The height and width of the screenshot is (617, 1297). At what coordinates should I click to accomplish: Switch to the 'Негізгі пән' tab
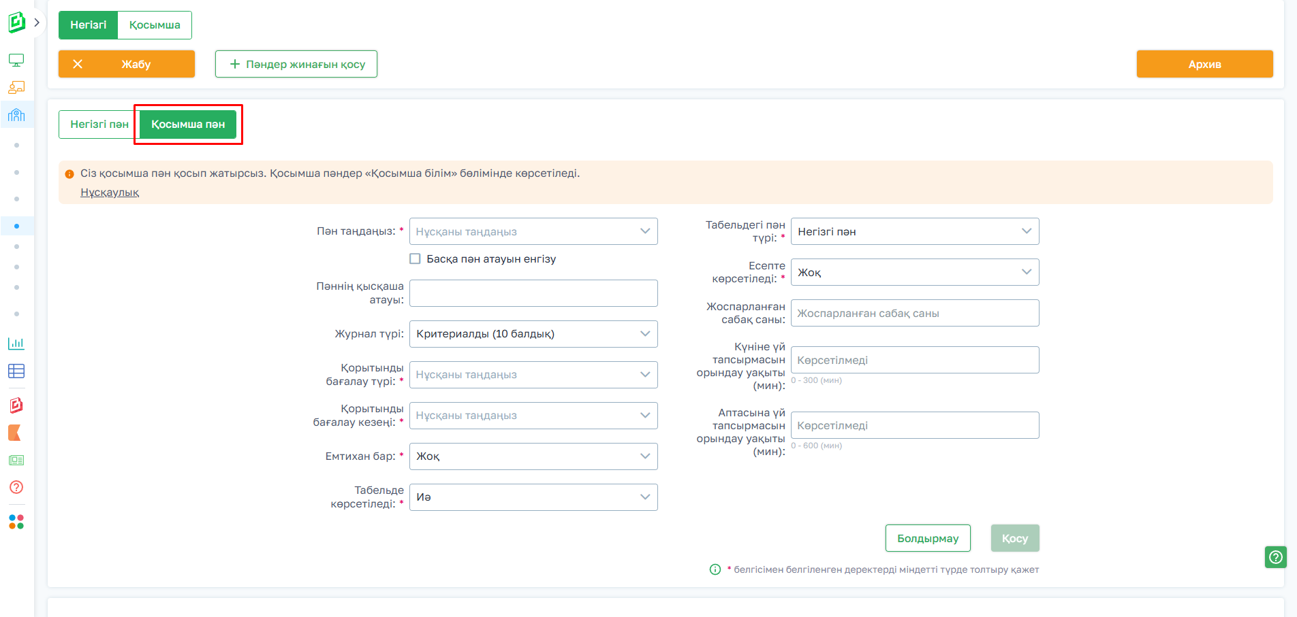pyautogui.click(x=99, y=124)
